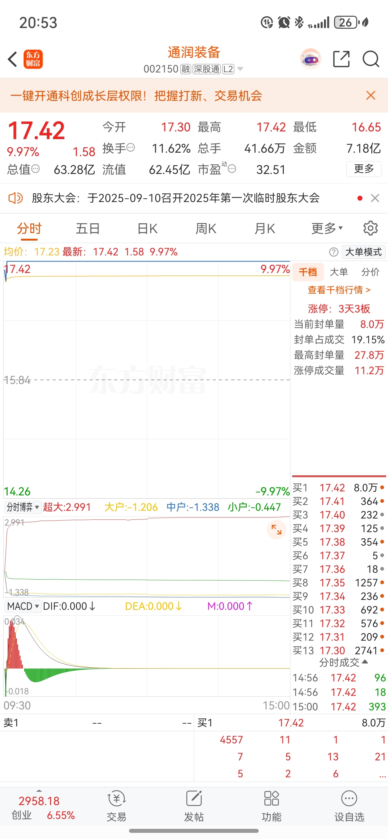Image resolution: width=388 pixels, height=839 pixels.
Task: Tap info icon next to 换手
Action: tap(131, 147)
